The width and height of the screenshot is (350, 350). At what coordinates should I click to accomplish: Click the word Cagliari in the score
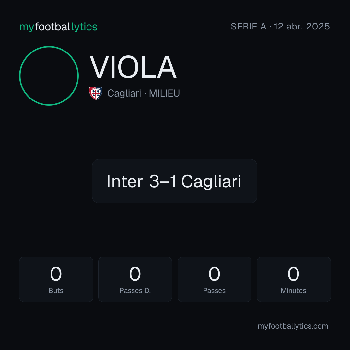pos(211,182)
